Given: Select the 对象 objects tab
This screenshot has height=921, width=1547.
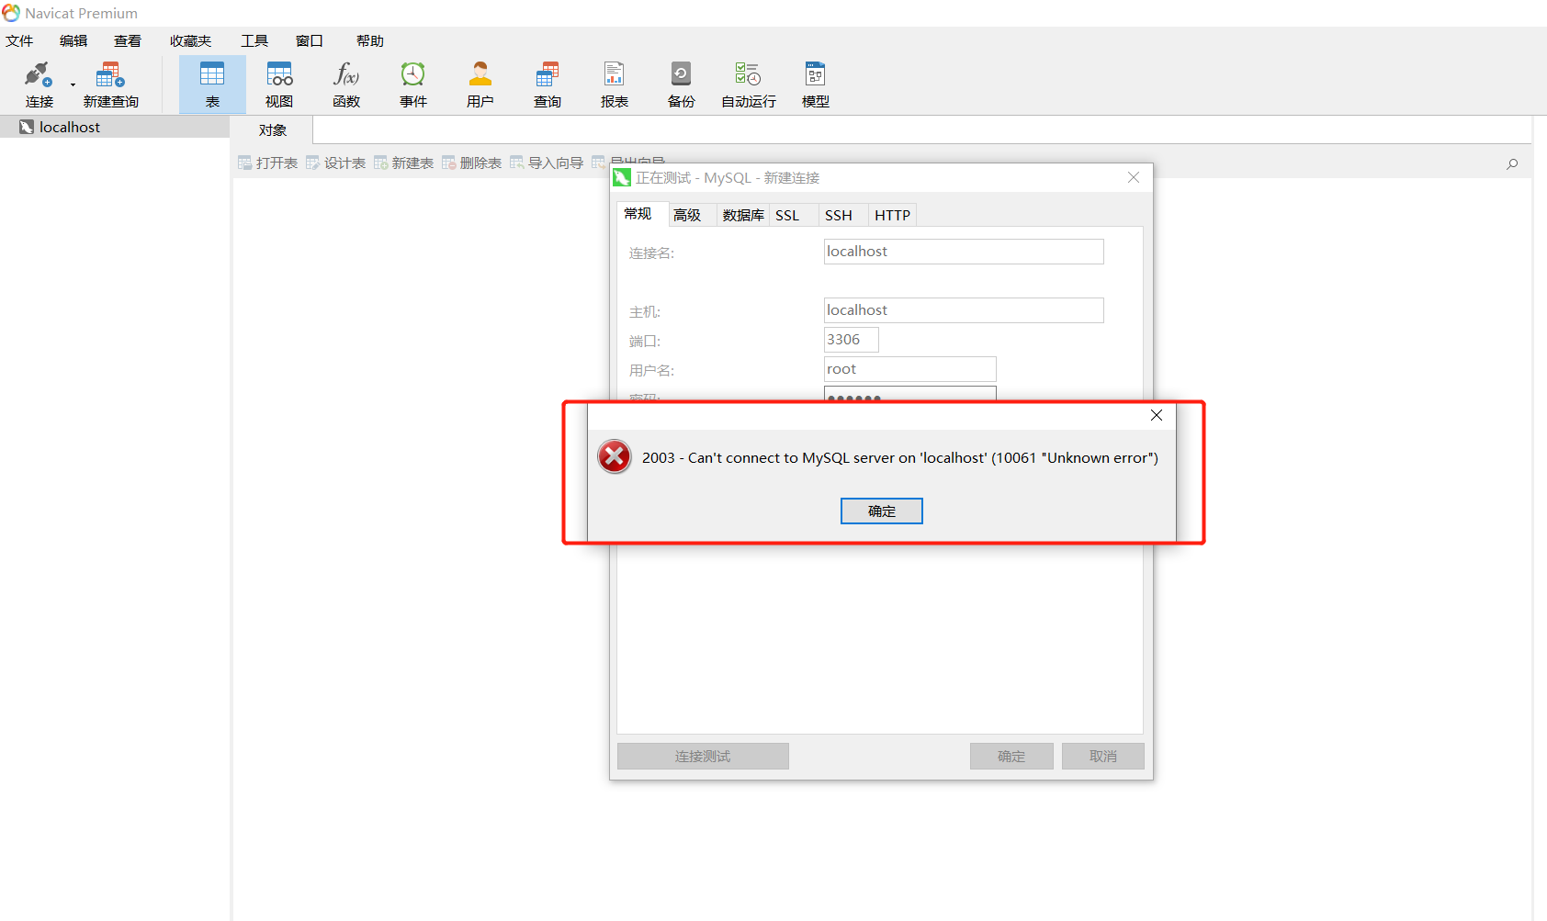Looking at the screenshot, I should (272, 130).
